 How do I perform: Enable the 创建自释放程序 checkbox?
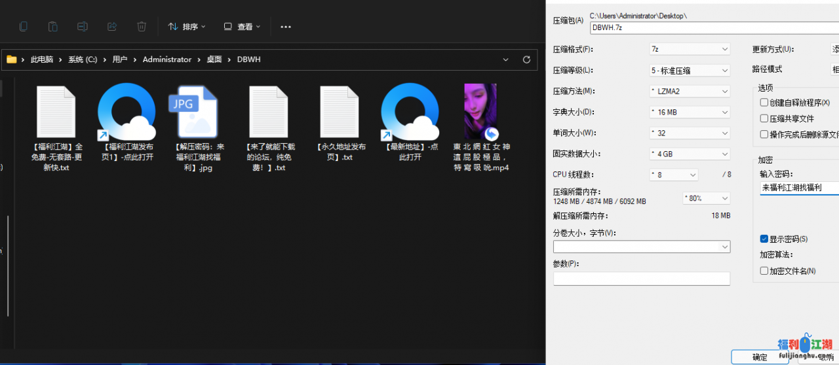[764, 103]
